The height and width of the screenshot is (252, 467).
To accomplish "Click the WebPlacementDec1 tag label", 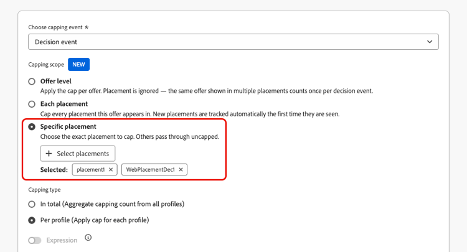I will coord(151,170).
